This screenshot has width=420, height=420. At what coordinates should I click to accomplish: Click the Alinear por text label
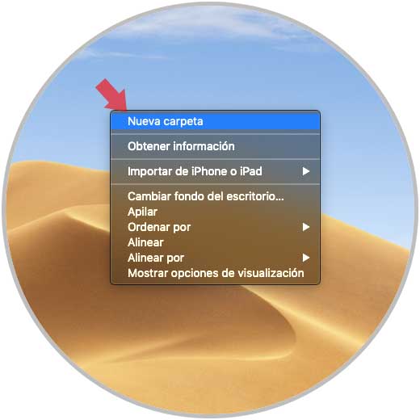click(x=156, y=258)
